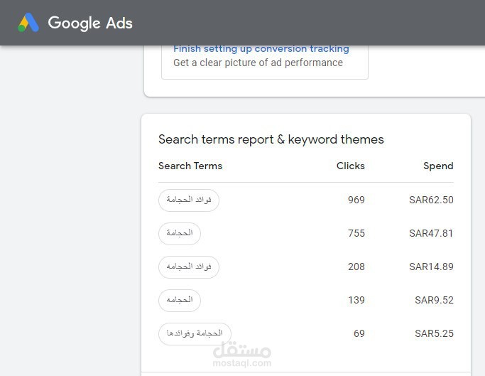Click the Search terms report & keyword themes heading
Image resolution: width=485 pixels, height=376 pixels.
[271, 139]
